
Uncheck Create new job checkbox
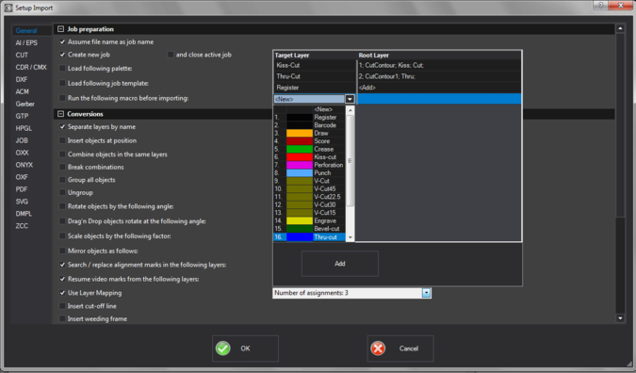tap(62, 55)
